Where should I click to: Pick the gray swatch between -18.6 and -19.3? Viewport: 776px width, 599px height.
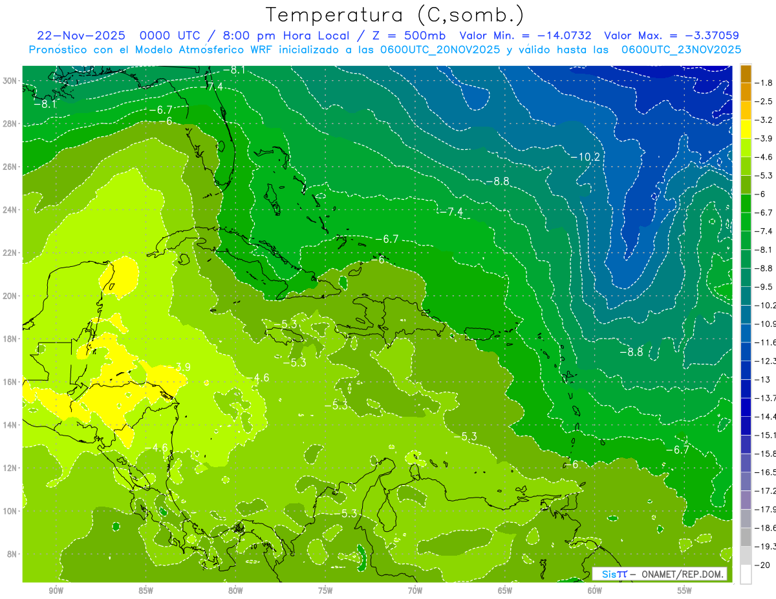(746, 537)
